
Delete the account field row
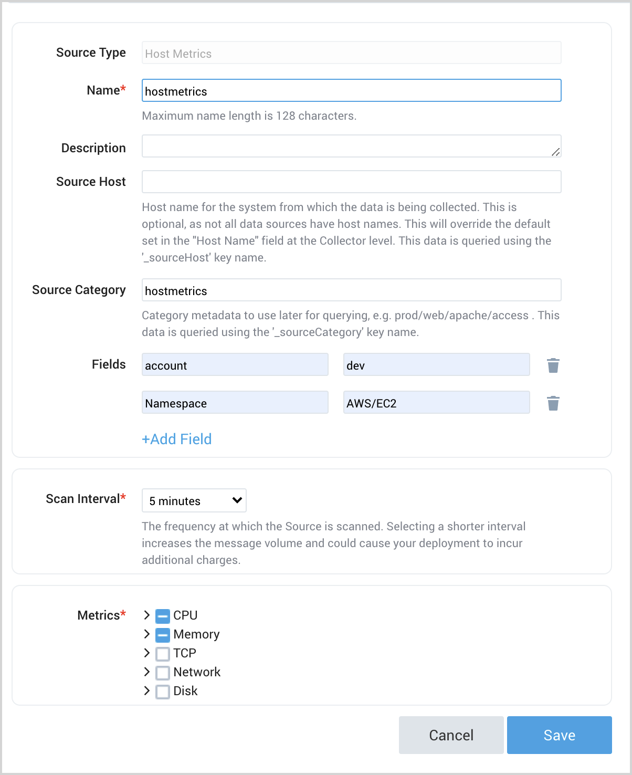click(x=553, y=365)
